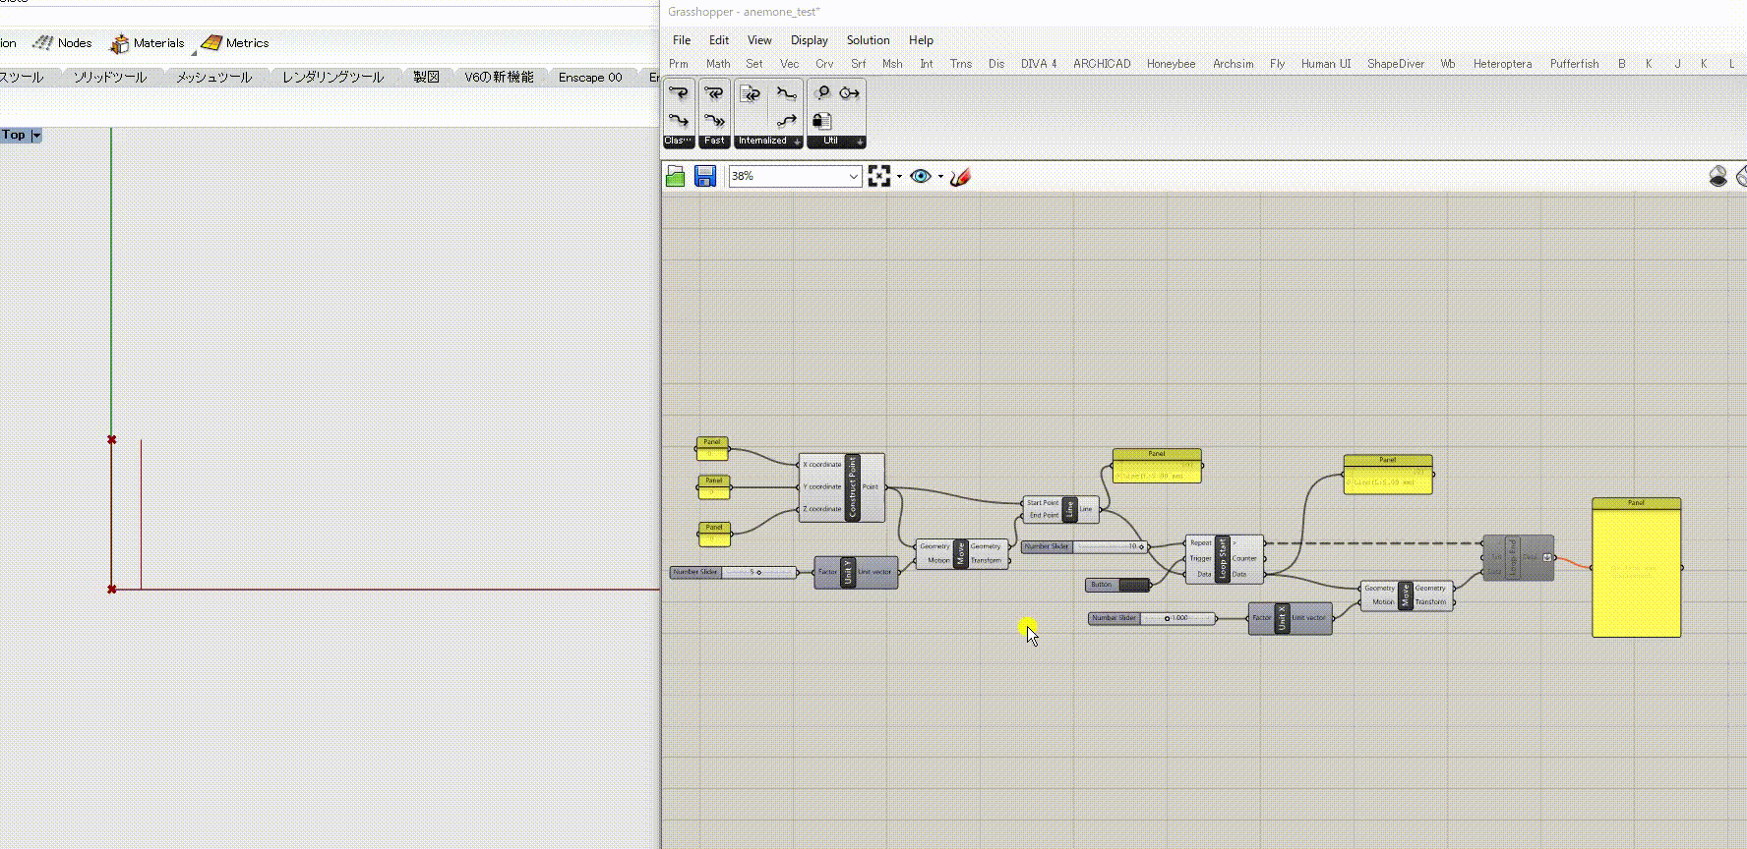Open the Edit menu in Grasshopper
The image size is (1747, 849).
719,40
